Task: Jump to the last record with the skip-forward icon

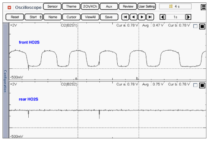Action: pos(150,17)
